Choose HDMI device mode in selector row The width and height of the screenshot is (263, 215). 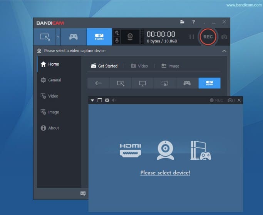click(209, 83)
